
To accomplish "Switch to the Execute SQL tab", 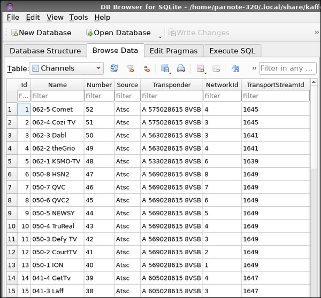I will [232, 51].
